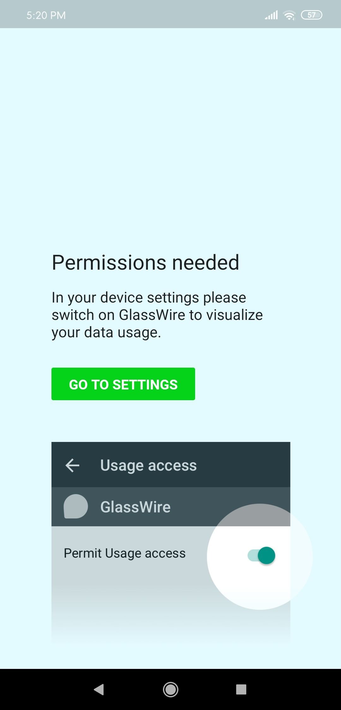Tap the 5:20 PM clock
The image size is (341, 710).
click(46, 15)
